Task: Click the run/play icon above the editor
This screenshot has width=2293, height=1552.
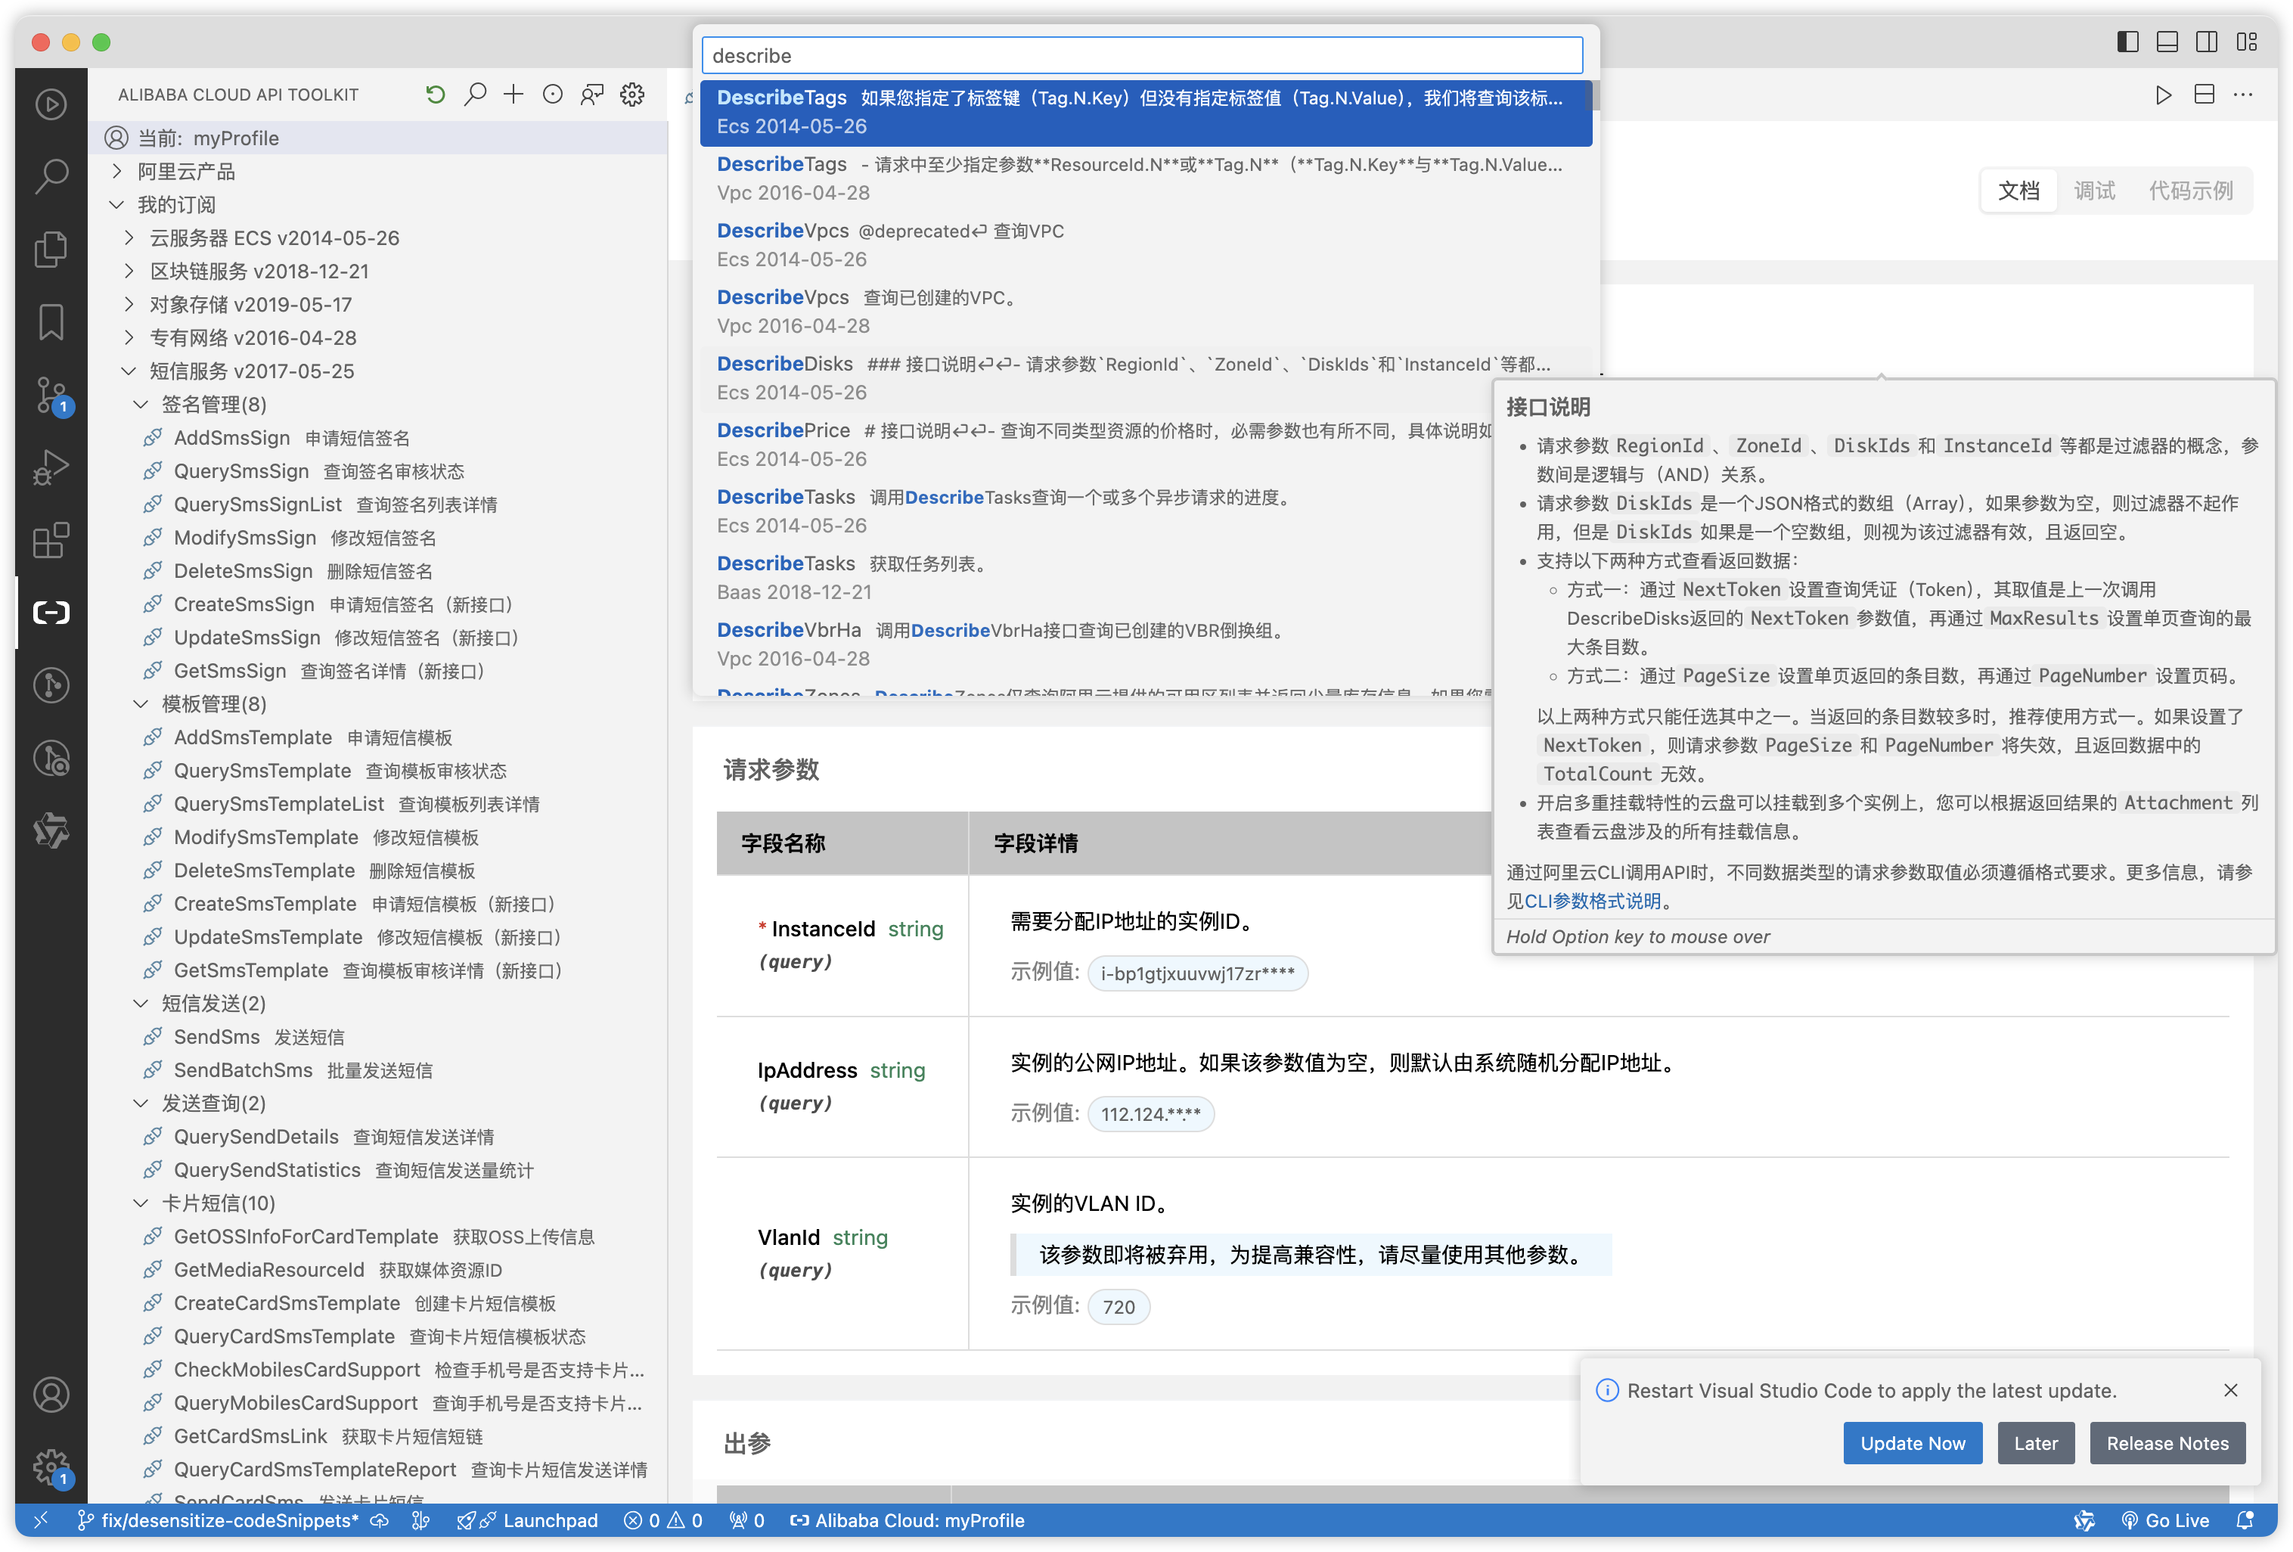Action: [x=2163, y=94]
